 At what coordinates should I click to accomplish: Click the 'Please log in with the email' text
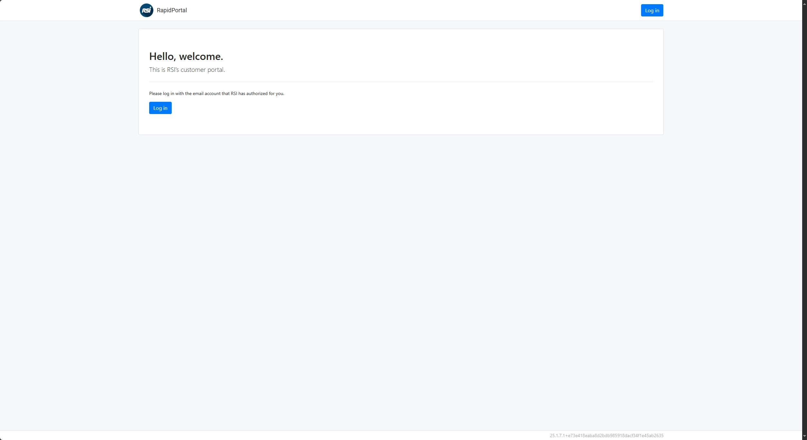216,93
